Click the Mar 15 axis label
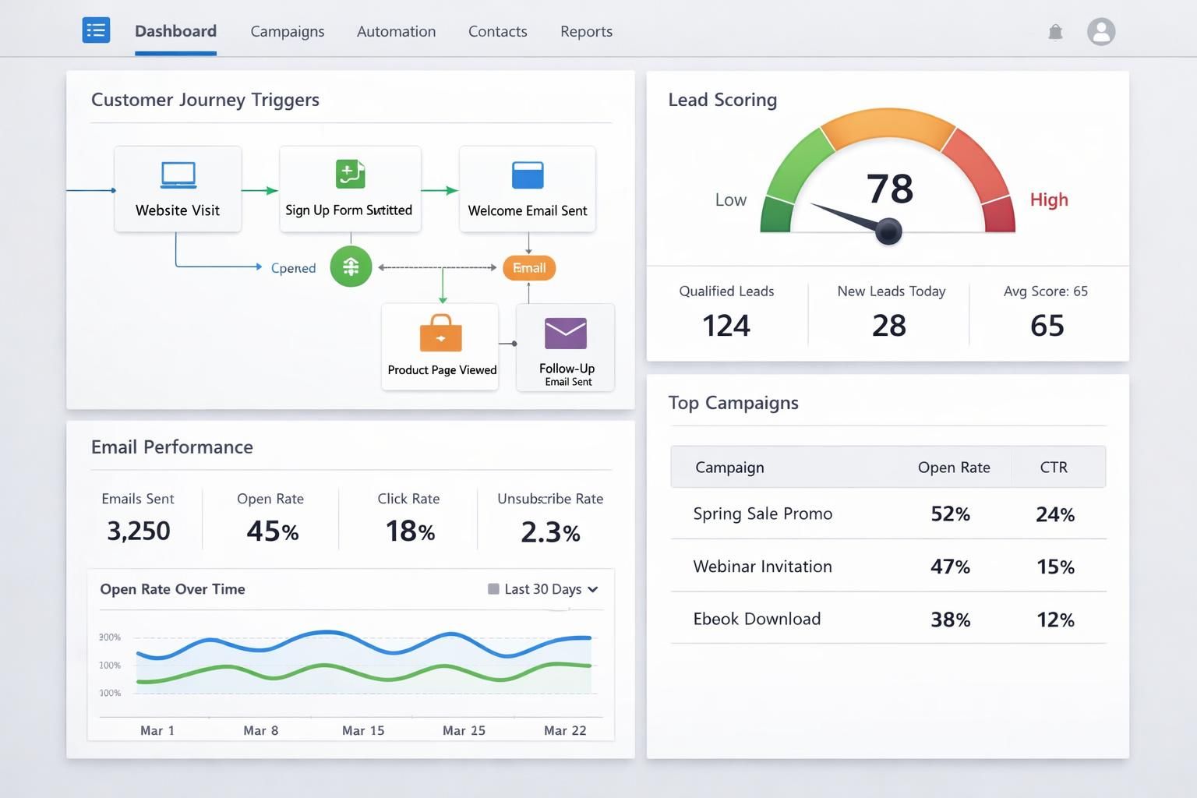 point(363,730)
